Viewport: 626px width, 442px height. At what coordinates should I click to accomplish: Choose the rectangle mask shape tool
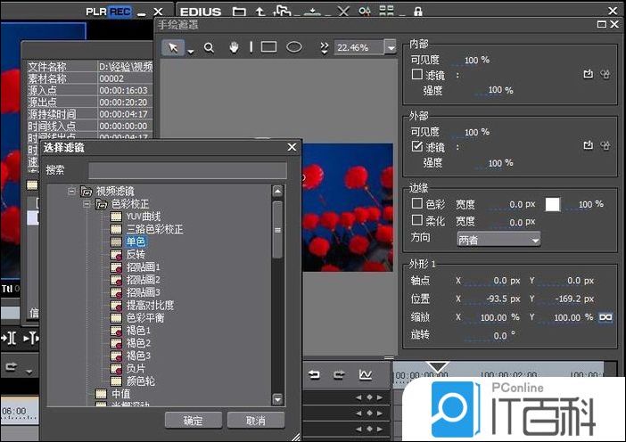pos(268,47)
